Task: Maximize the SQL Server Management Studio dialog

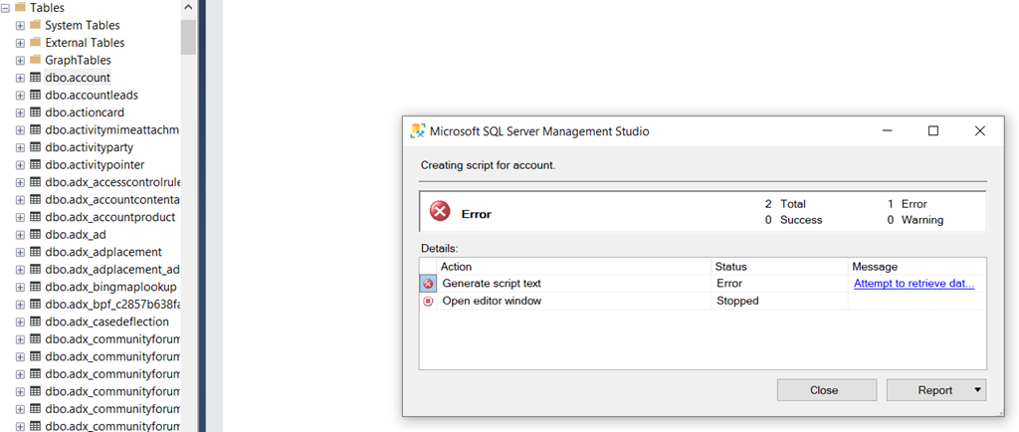Action: coord(933,130)
